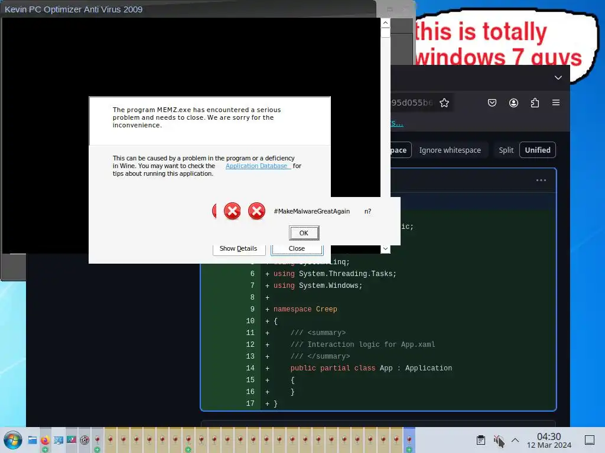This screenshot has height=453, width=605.
Task: Open the clipboard tray icon
Action: pyautogui.click(x=481, y=440)
